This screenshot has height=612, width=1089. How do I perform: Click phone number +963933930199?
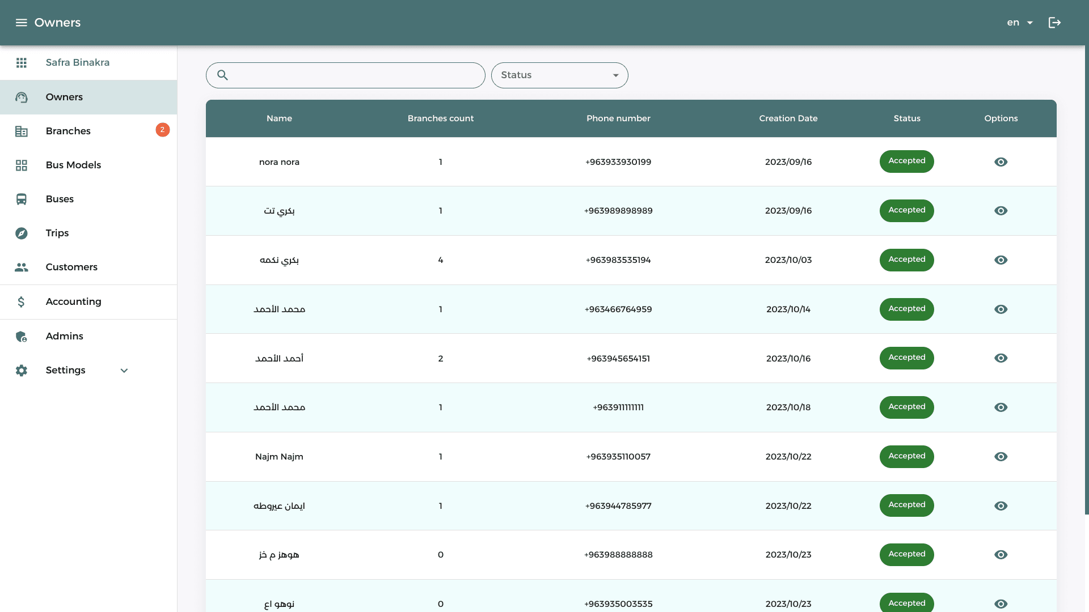tap(618, 162)
